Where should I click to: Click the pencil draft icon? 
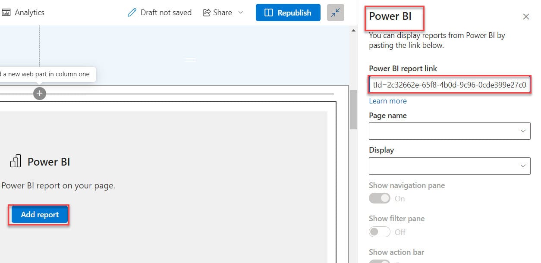coord(132,13)
